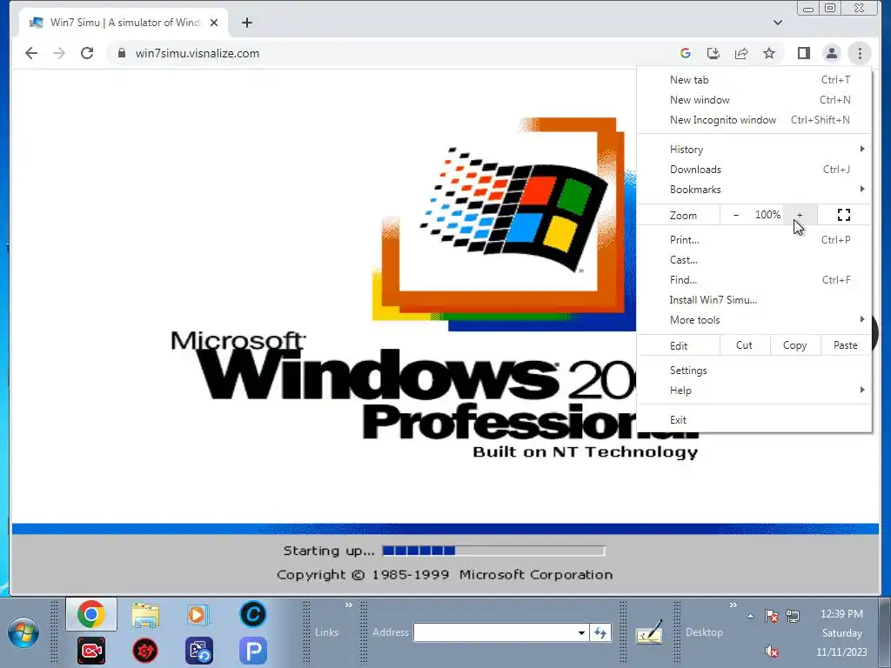Click the install app icon in the address bar
The width and height of the screenshot is (891, 668).
click(713, 53)
